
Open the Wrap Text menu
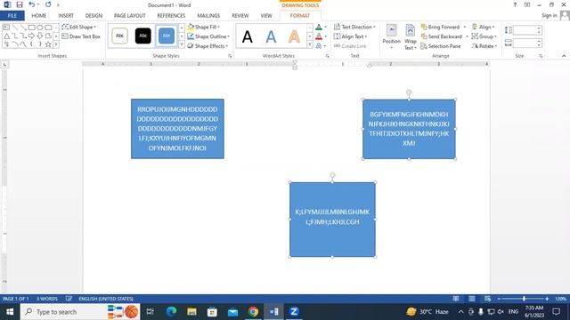pyautogui.click(x=411, y=37)
